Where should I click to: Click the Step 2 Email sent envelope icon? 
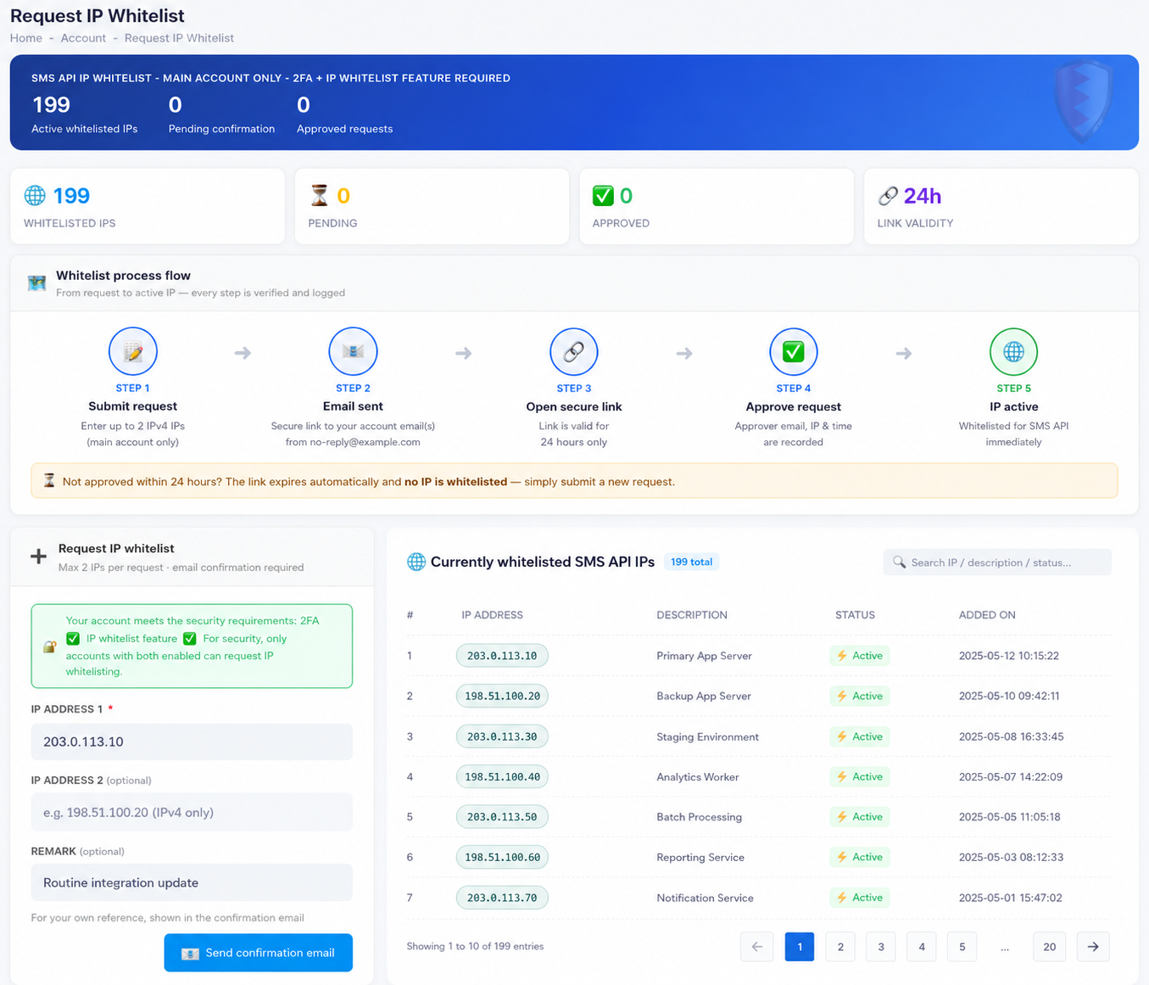tap(353, 351)
